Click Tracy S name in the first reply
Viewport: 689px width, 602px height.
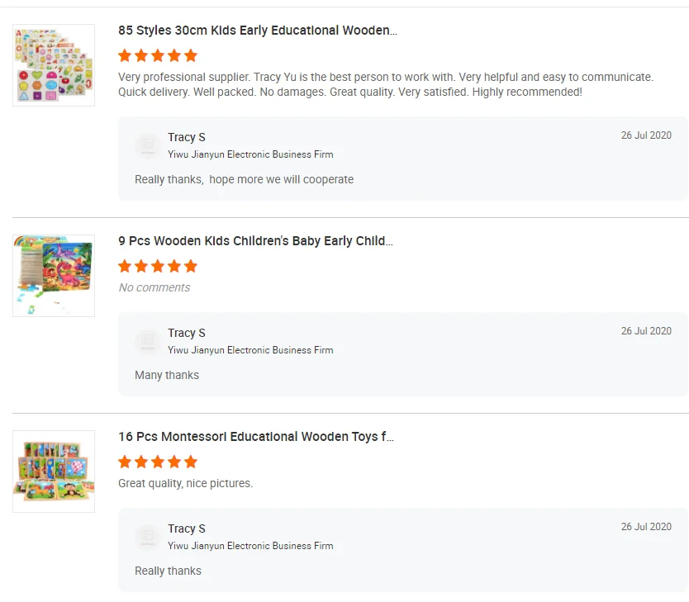point(187,137)
